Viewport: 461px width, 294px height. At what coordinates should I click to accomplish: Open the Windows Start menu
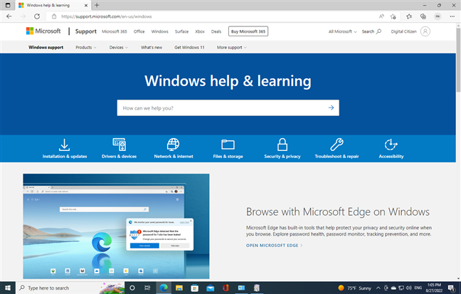point(8,288)
